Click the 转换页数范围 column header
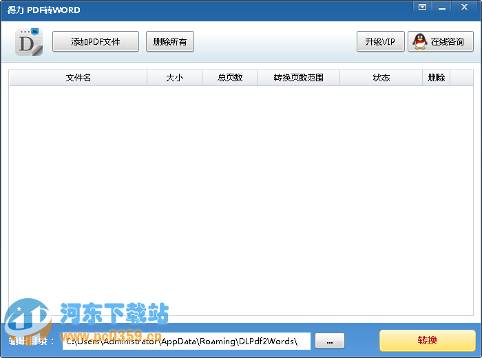The image size is (482, 358). [x=298, y=78]
